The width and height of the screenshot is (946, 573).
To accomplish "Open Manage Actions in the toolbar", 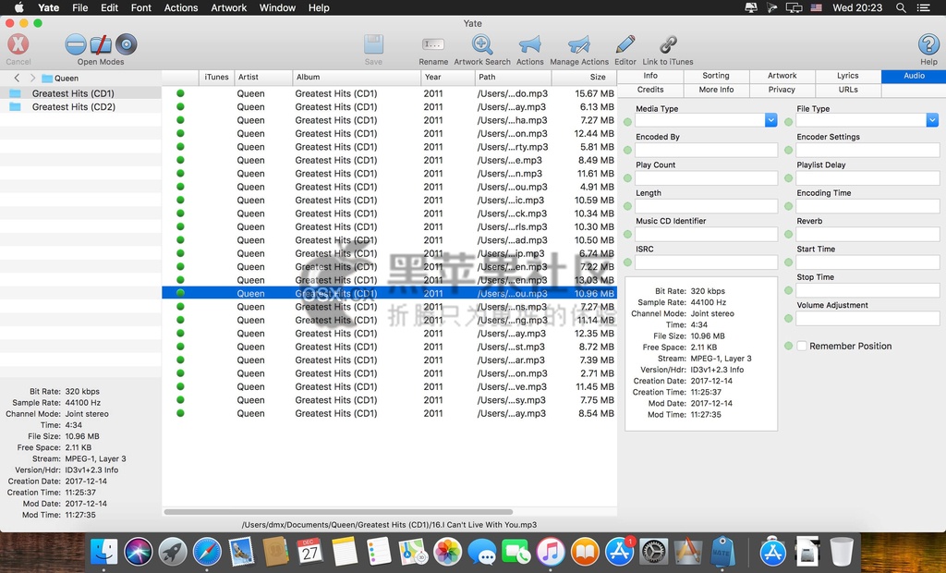I will click(x=578, y=44).
